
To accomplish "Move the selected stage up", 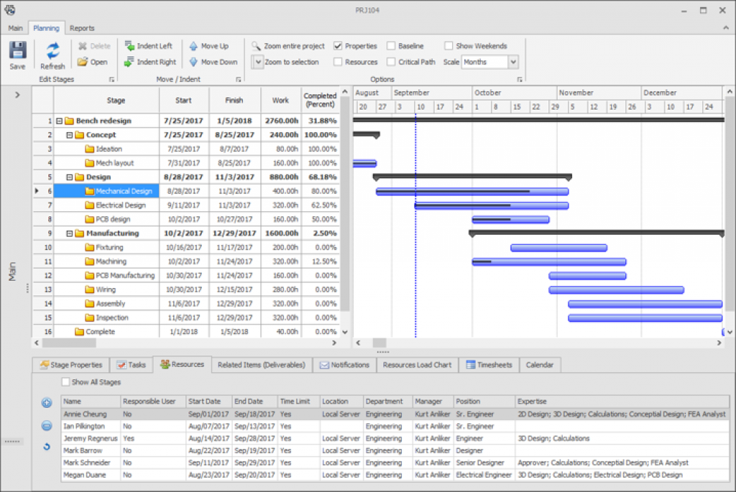I will pos(193,46).
